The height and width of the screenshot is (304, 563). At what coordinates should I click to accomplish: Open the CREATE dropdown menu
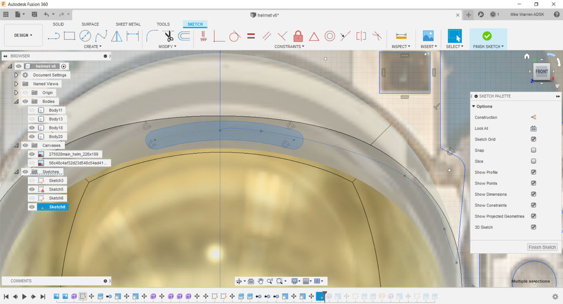click(x=92, y=47)
